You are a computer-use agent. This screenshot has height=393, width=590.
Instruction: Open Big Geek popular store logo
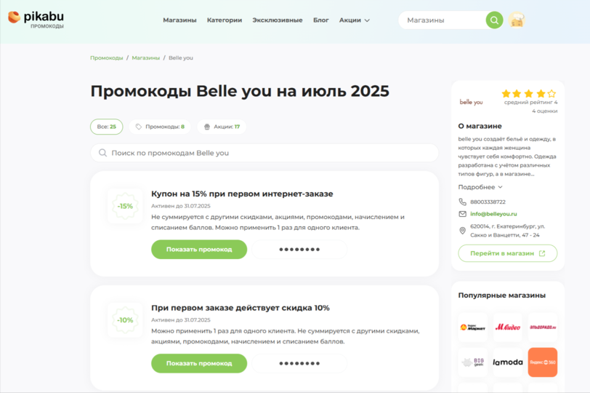point(473,362)
